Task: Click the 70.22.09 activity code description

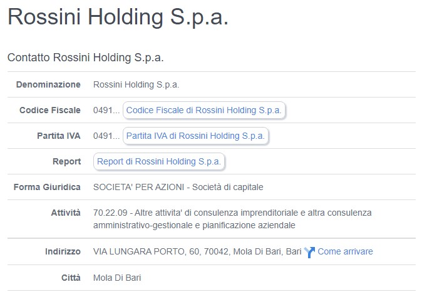Action: [232, 219]
